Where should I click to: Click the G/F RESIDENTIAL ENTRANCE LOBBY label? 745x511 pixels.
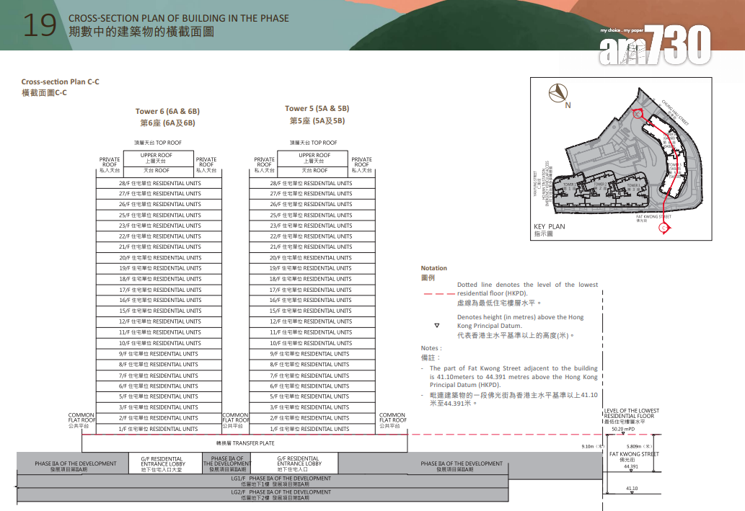click(x=163, y=462)
